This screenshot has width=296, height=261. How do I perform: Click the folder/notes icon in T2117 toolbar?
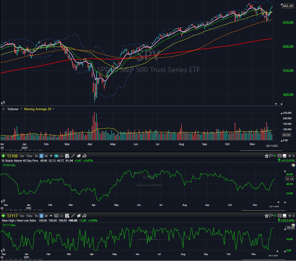pos(79,215)
